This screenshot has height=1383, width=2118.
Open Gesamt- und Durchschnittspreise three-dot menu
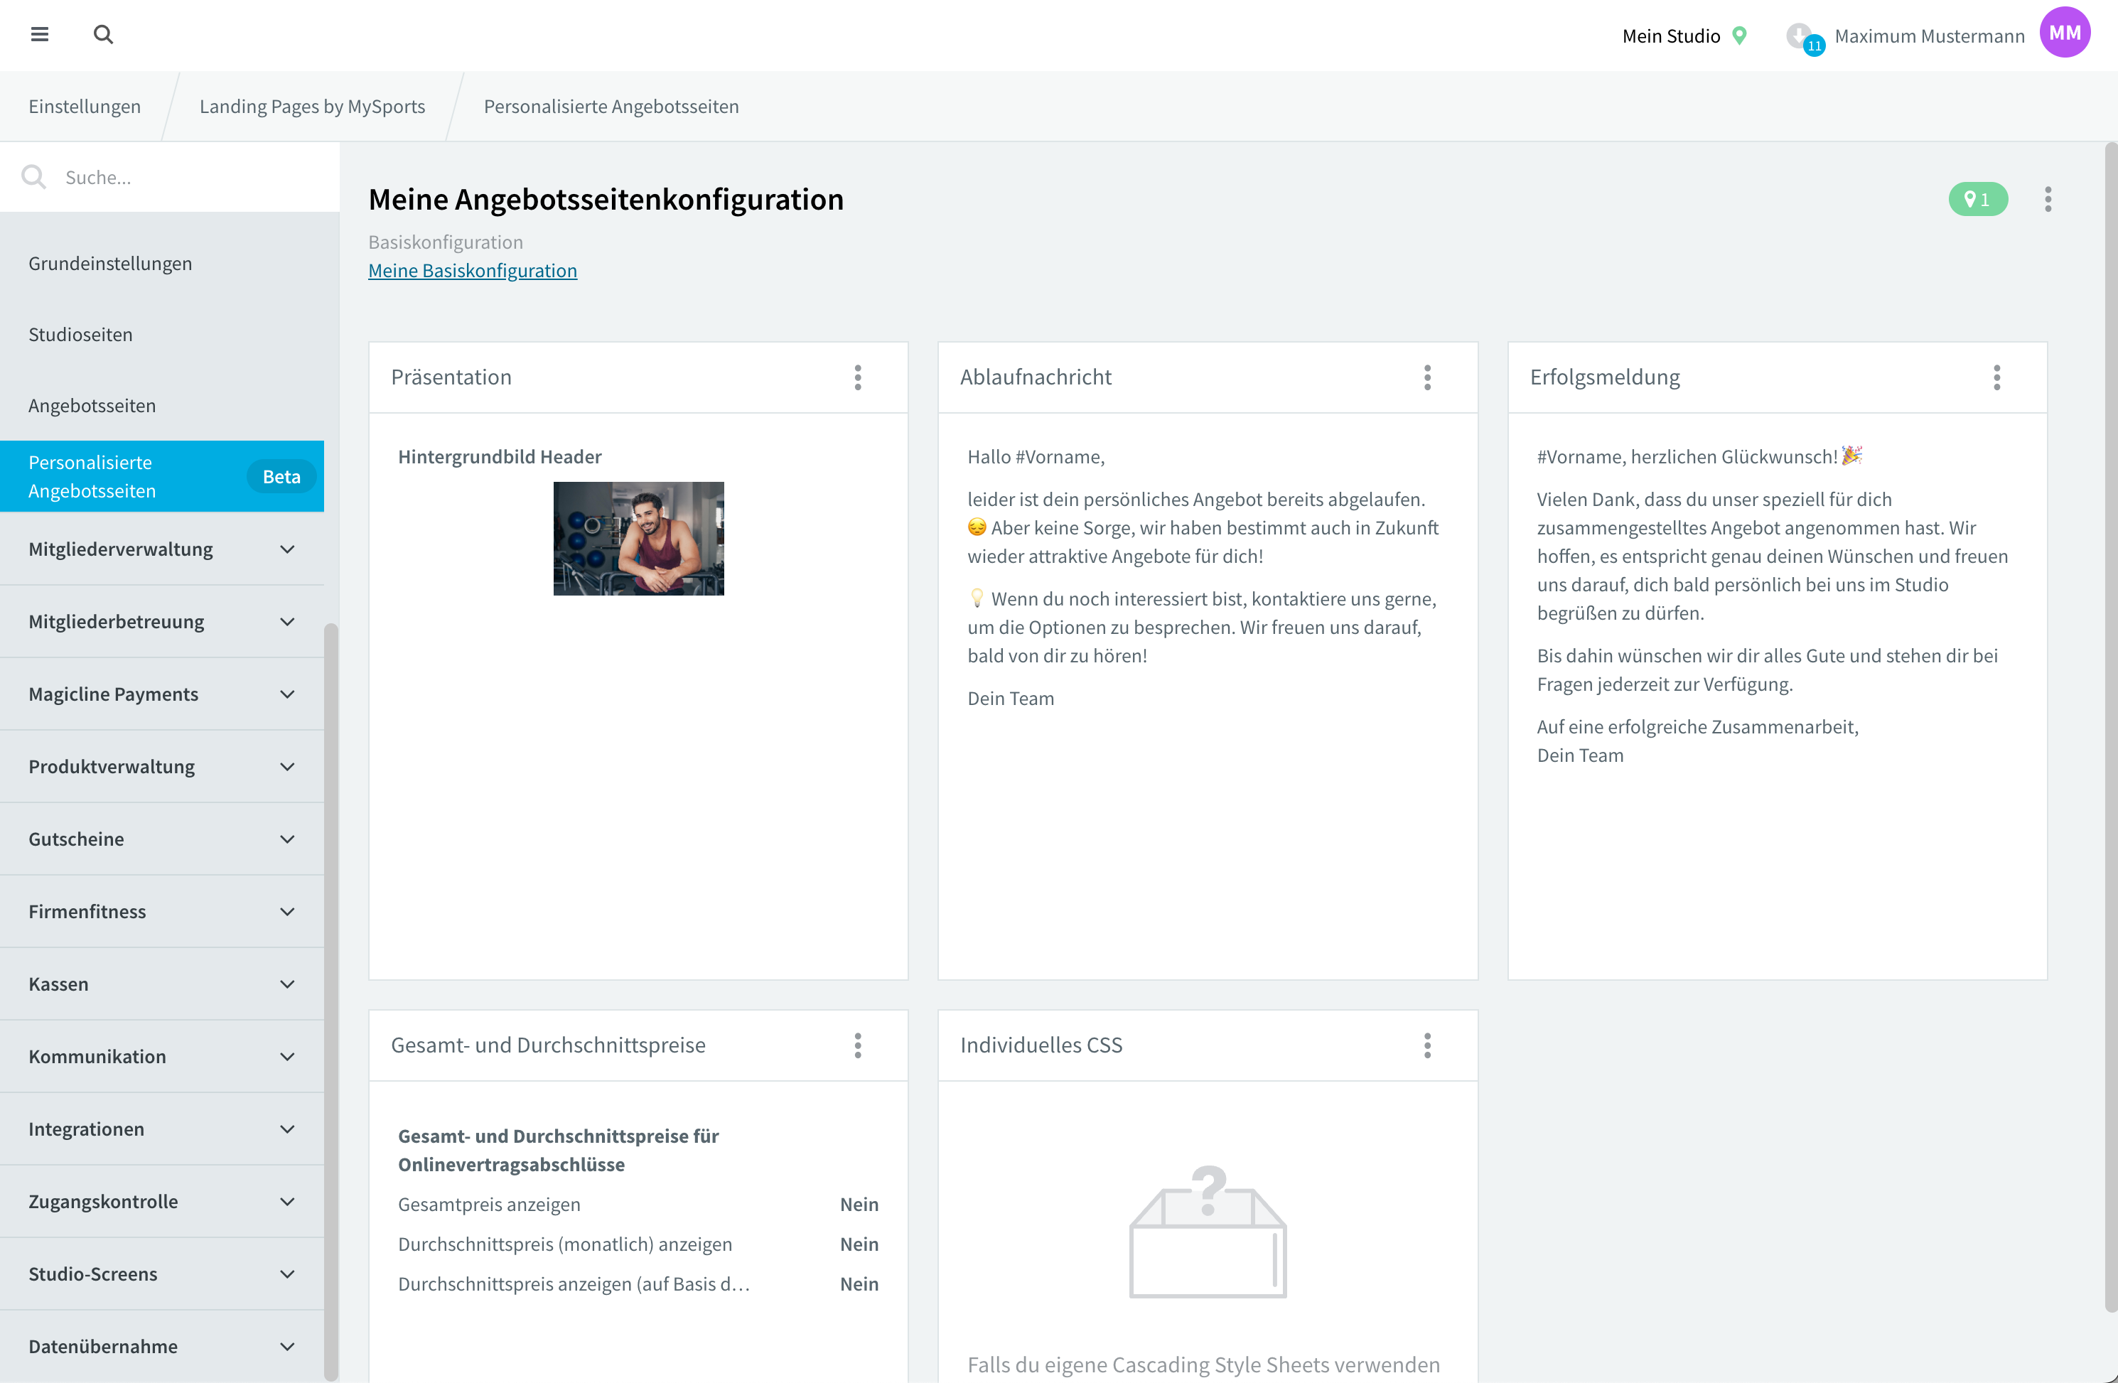[x=858, y=1045]
